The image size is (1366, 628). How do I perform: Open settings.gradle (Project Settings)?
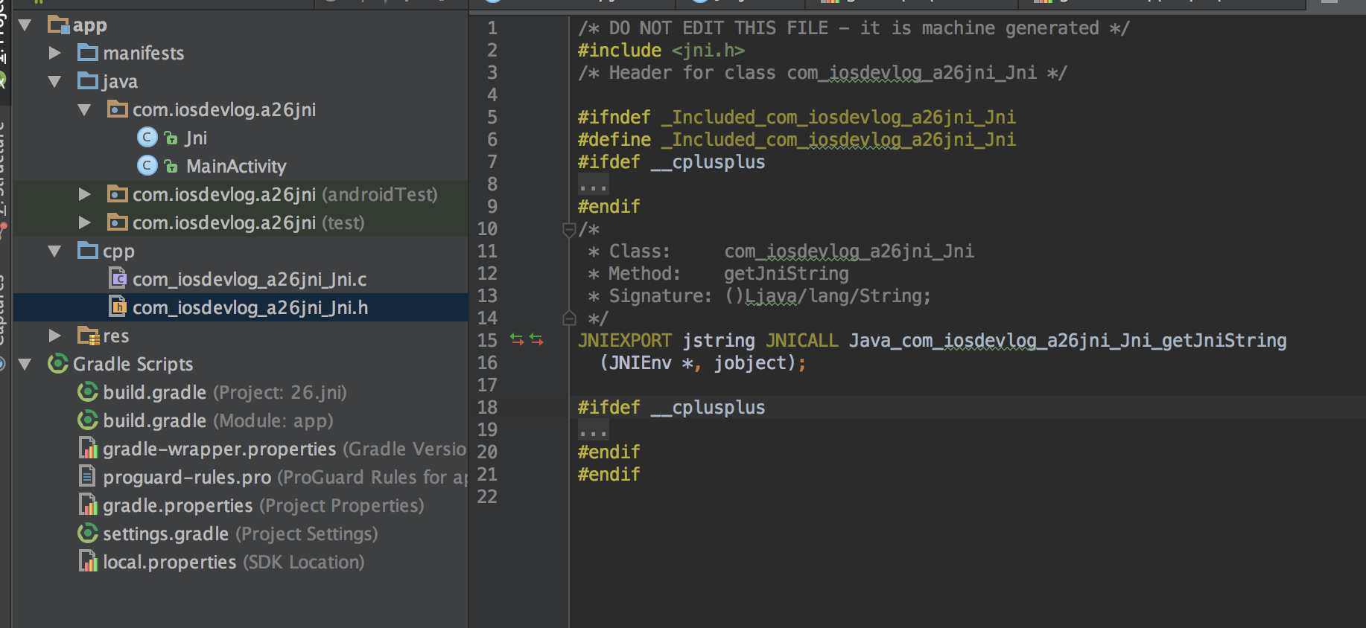click(241, 534)
